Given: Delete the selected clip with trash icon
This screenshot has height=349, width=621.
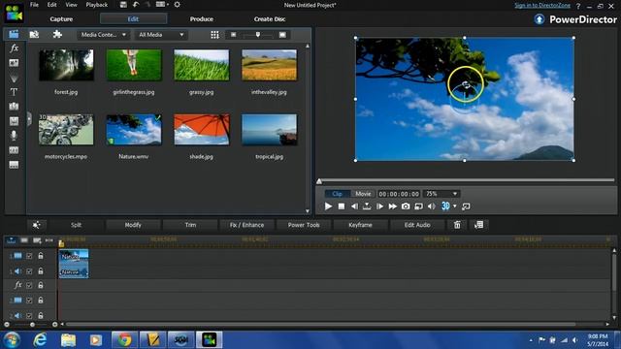Looking at the screenshot, I should [x=457, y=225].
